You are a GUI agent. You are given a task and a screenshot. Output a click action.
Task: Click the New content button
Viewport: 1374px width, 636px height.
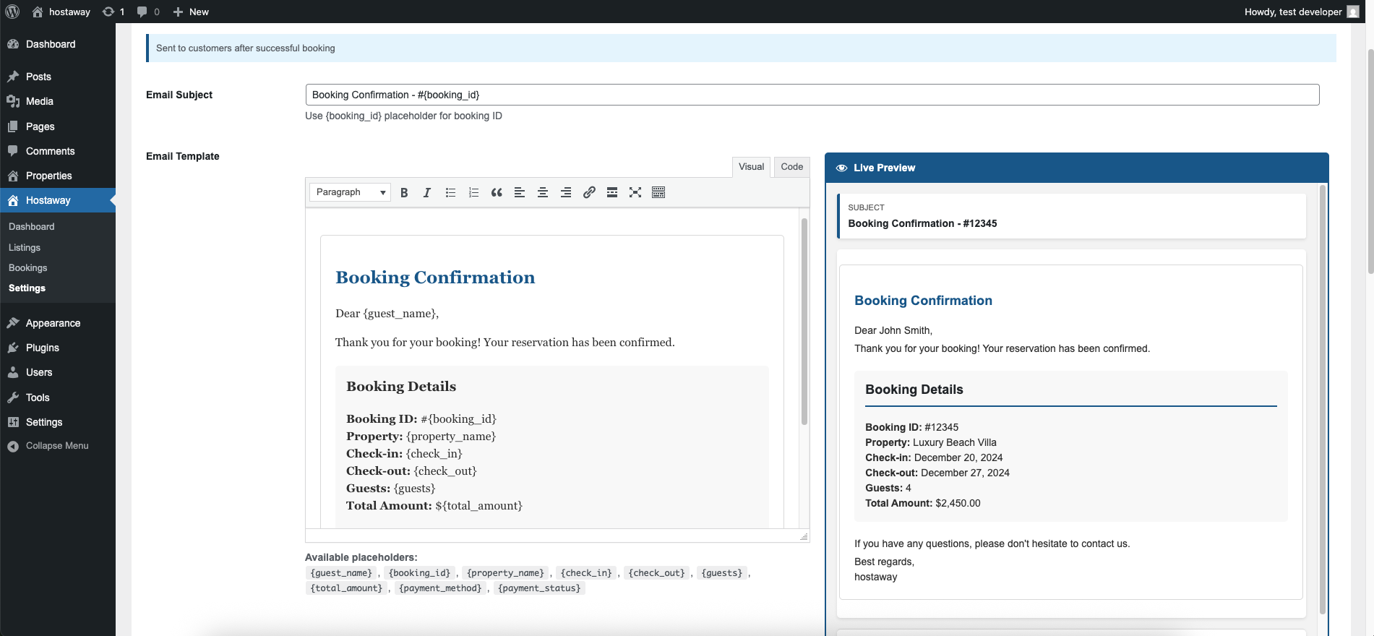(x=192, y=12)
